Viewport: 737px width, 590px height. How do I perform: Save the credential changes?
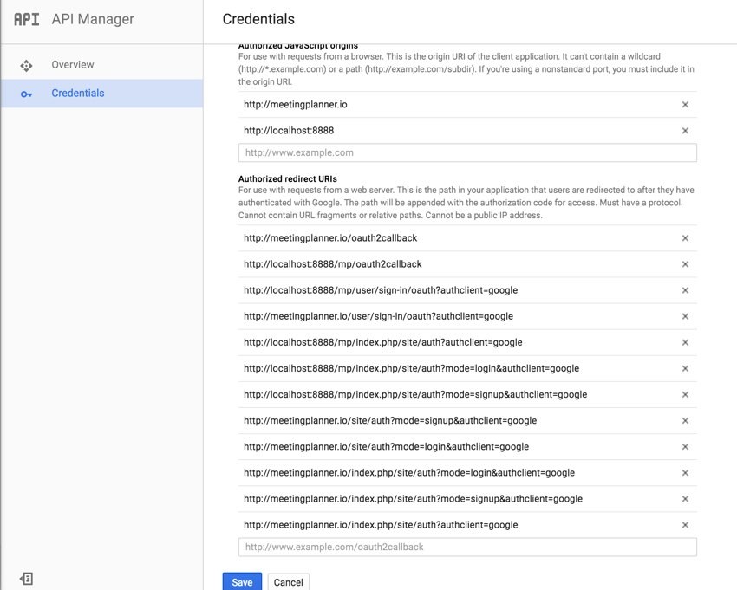pyautogui.click(x=242, y=581)
